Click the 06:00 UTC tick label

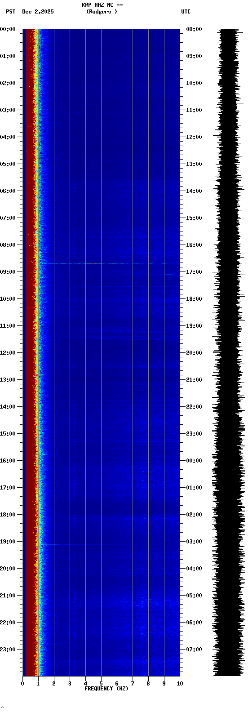click(x=194, y=623)
